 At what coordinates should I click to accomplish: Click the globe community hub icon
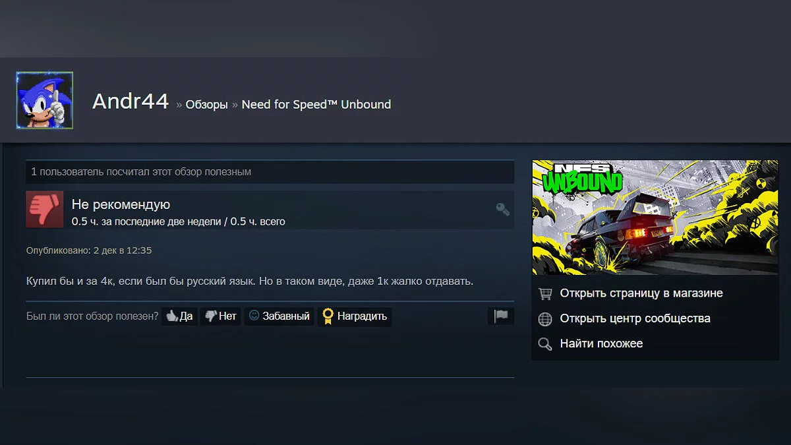tap(545, 319)
